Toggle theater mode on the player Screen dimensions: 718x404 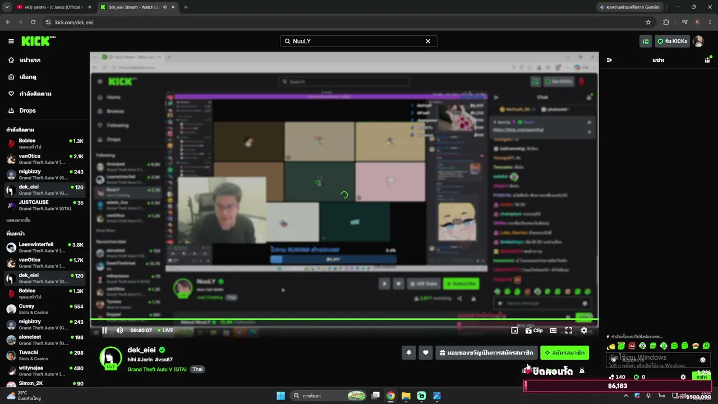coord(553,330)
